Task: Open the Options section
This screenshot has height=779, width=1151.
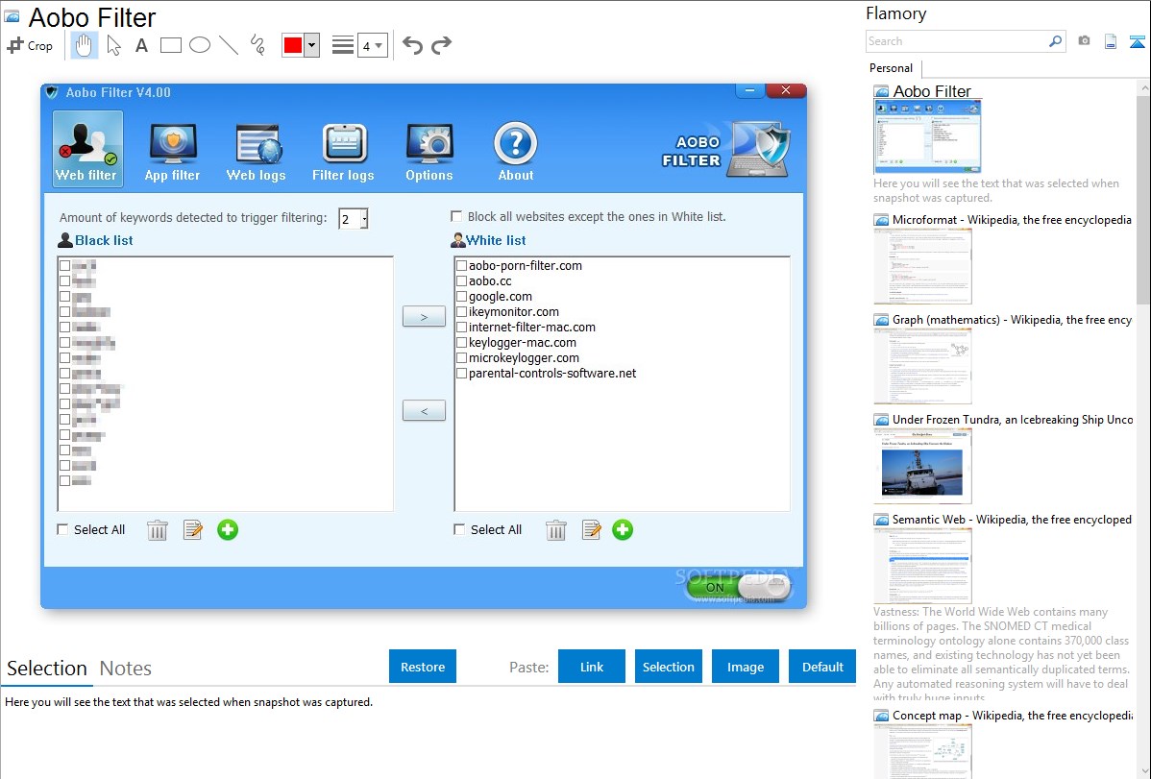Action: pos(429,152)
